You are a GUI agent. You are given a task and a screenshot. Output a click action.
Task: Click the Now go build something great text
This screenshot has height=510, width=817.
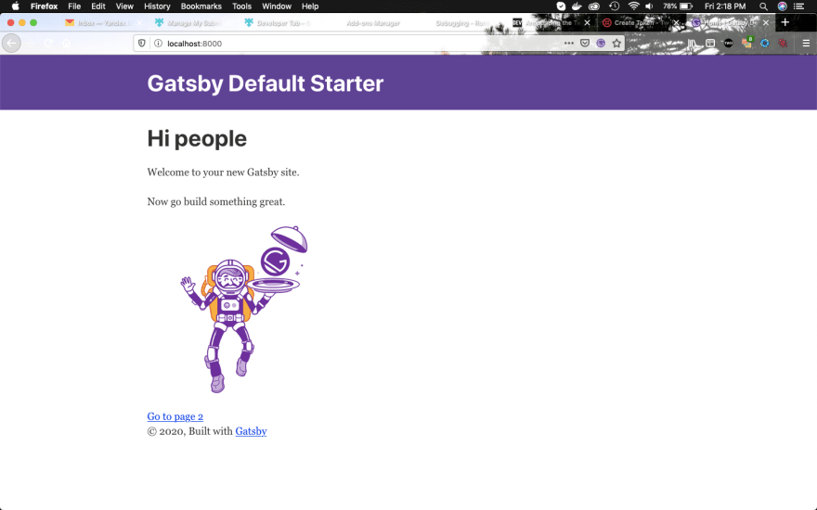tap(216, 201)
